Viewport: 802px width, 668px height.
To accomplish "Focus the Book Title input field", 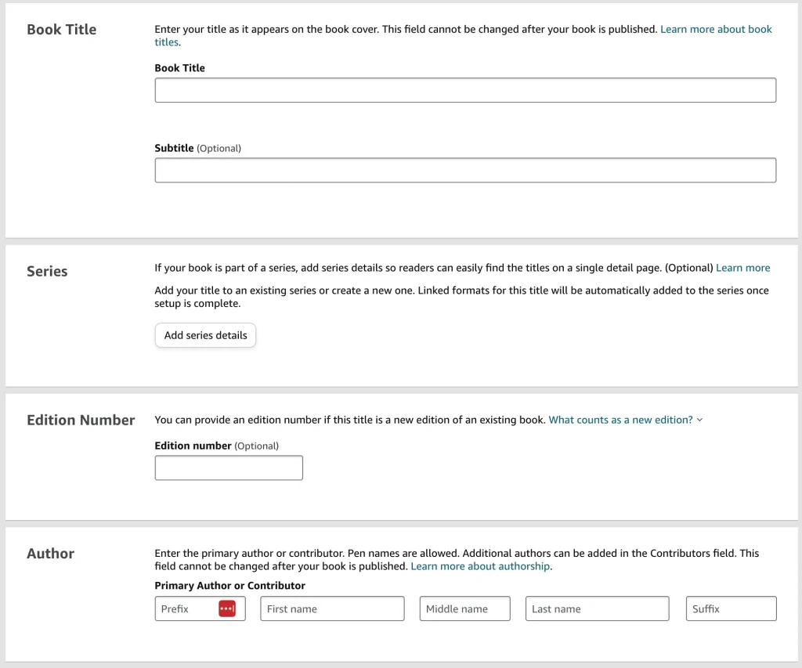I will coord(465,90).
